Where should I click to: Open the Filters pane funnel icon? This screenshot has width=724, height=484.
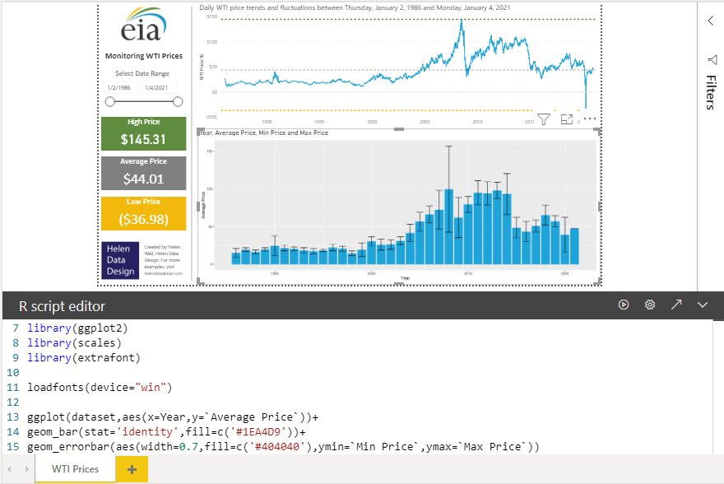pyautogui.click(x=712, y=59)
